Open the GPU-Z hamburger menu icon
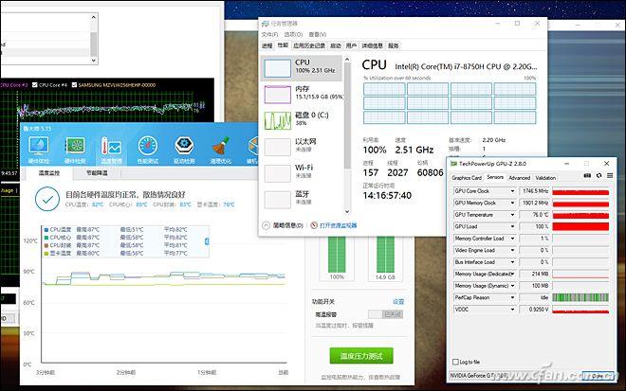 [610, 175]
